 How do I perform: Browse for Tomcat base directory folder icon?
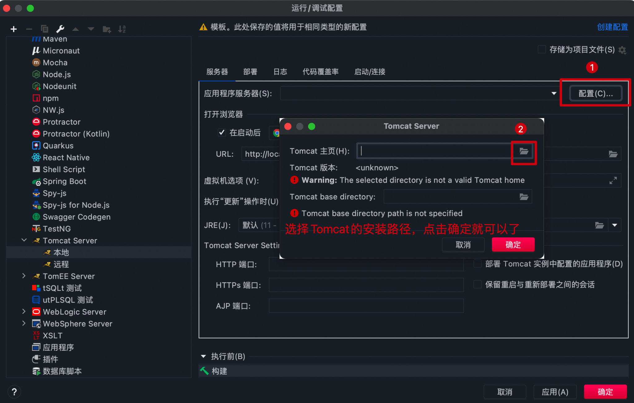tap(524, 197)
